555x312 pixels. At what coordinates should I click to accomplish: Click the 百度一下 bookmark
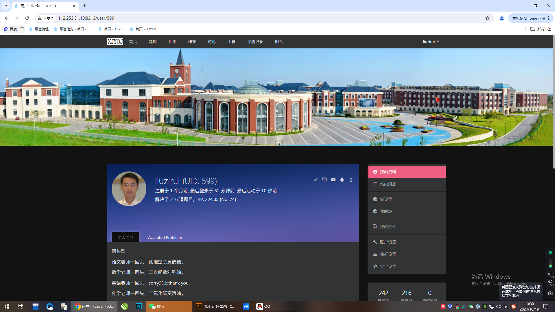tap(14, 29)
